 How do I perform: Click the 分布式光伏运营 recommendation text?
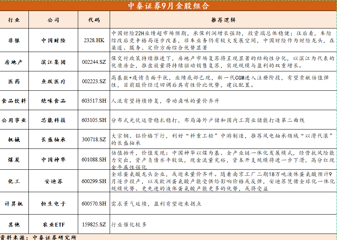[x=208, y=120]
